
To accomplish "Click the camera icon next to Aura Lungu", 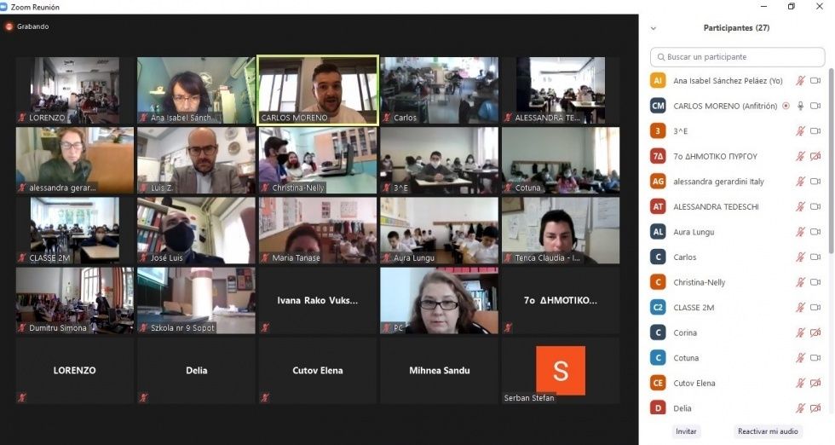I will tap(815, 232).
